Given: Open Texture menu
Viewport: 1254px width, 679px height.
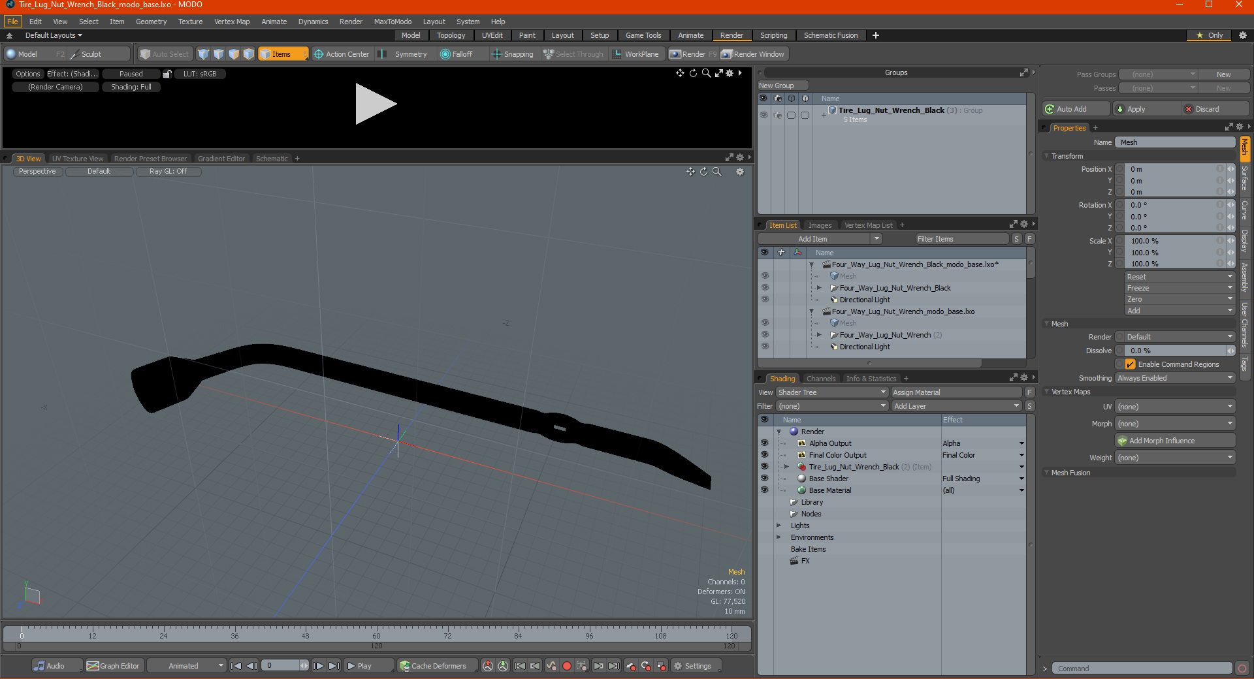Looking at the screenshot, I should (190, 22).
